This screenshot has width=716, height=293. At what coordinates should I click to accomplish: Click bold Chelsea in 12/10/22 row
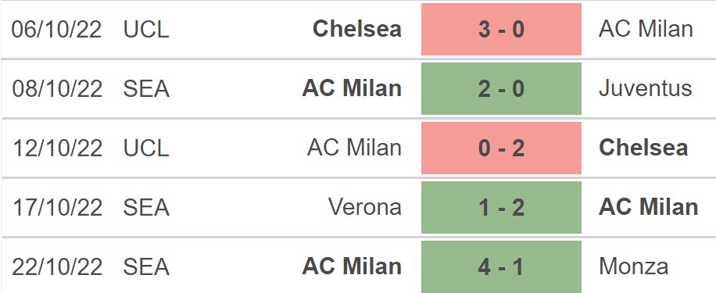pyautogui.click(x=643, y=148)
